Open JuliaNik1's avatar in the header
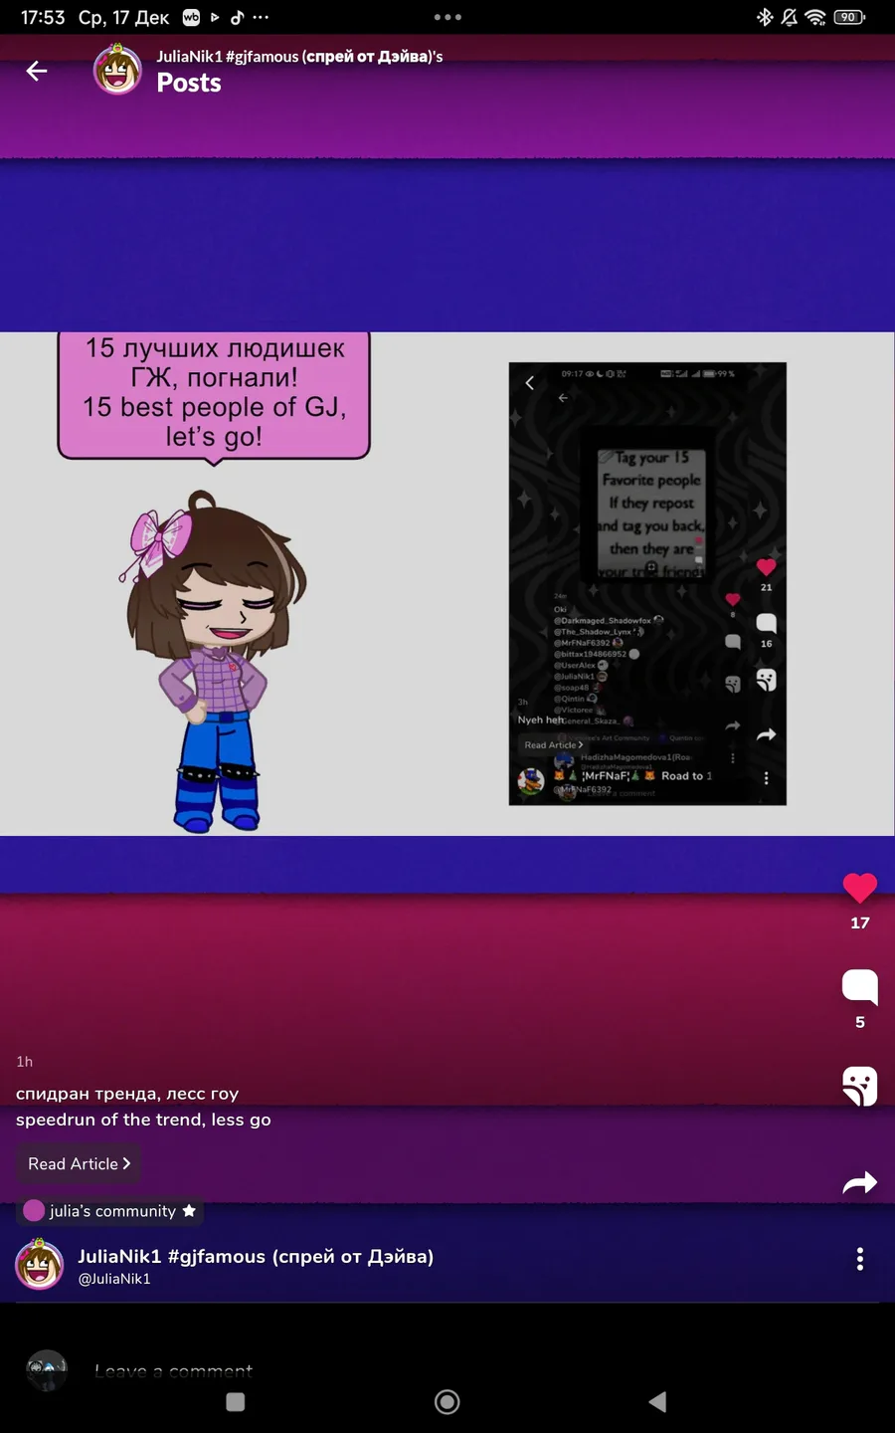 click(117, 70)
